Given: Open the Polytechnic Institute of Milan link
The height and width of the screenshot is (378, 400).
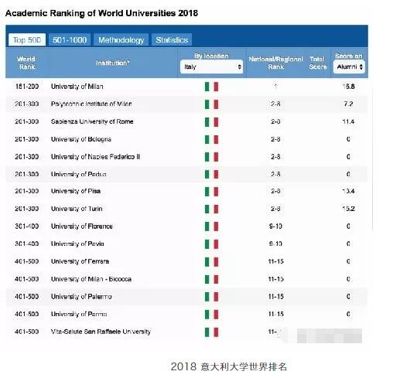Looking at the screenshot, I should [x=91, y=104].
